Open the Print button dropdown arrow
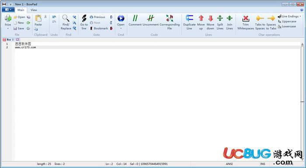The width and height of the screenshot is (306, 168). coord(8,29)
